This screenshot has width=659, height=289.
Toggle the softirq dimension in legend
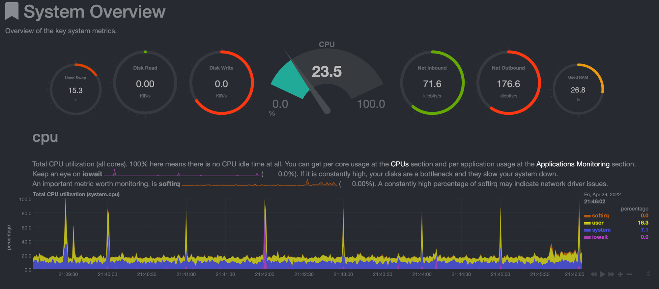(596, 216)
